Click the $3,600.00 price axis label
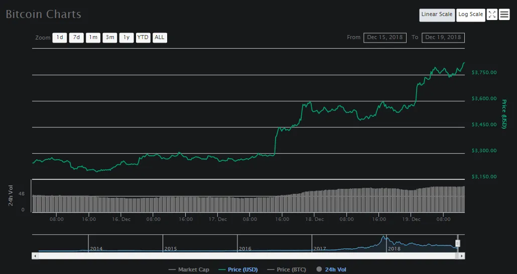517x274 pixels. [484, 98]
